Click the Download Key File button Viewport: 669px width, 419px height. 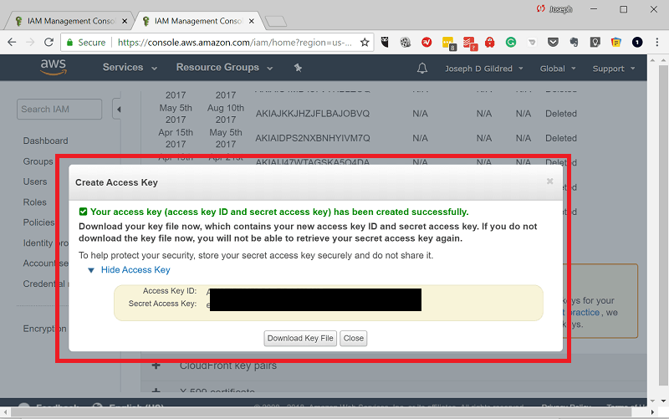click(x=300, y=339)
